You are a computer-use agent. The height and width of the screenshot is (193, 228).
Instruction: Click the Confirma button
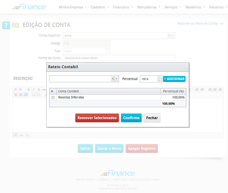tap(131, 118)
